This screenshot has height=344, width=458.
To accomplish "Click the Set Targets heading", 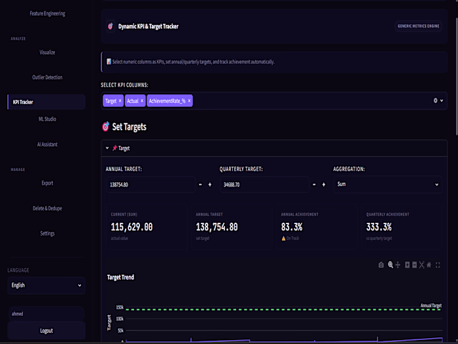I will [129, 126].
